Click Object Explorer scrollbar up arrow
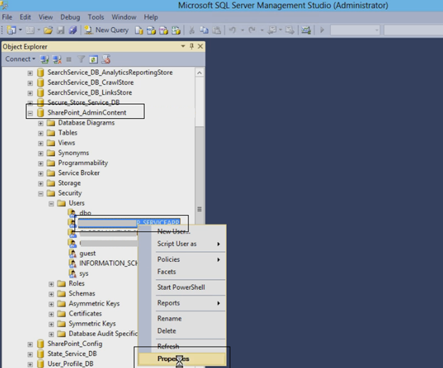This screenshot has width=443, height=368. pyautogui.click(x=200, y=73)
